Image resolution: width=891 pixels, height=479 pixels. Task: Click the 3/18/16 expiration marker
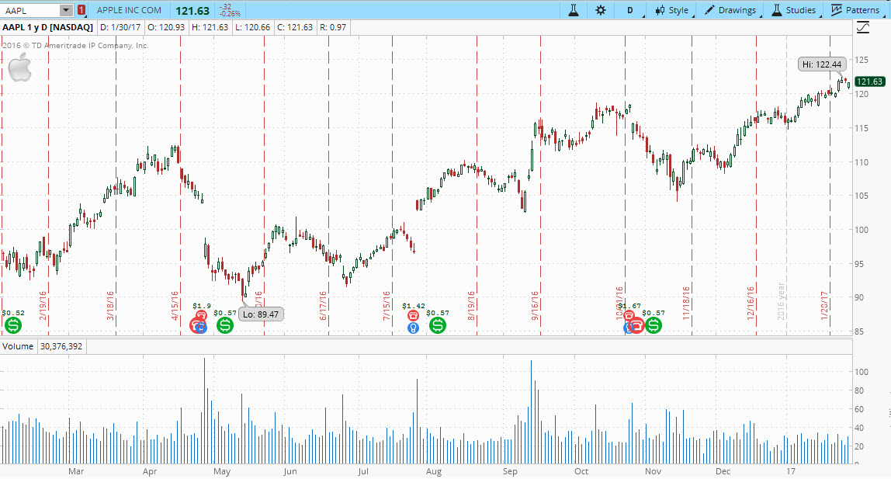tap(110, 305)
